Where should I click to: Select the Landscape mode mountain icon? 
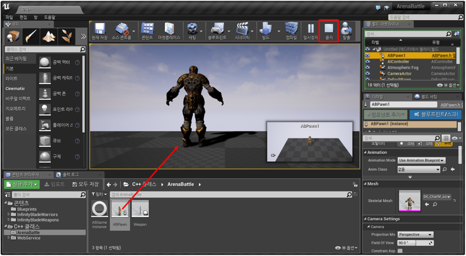click(x=48, y=36)
